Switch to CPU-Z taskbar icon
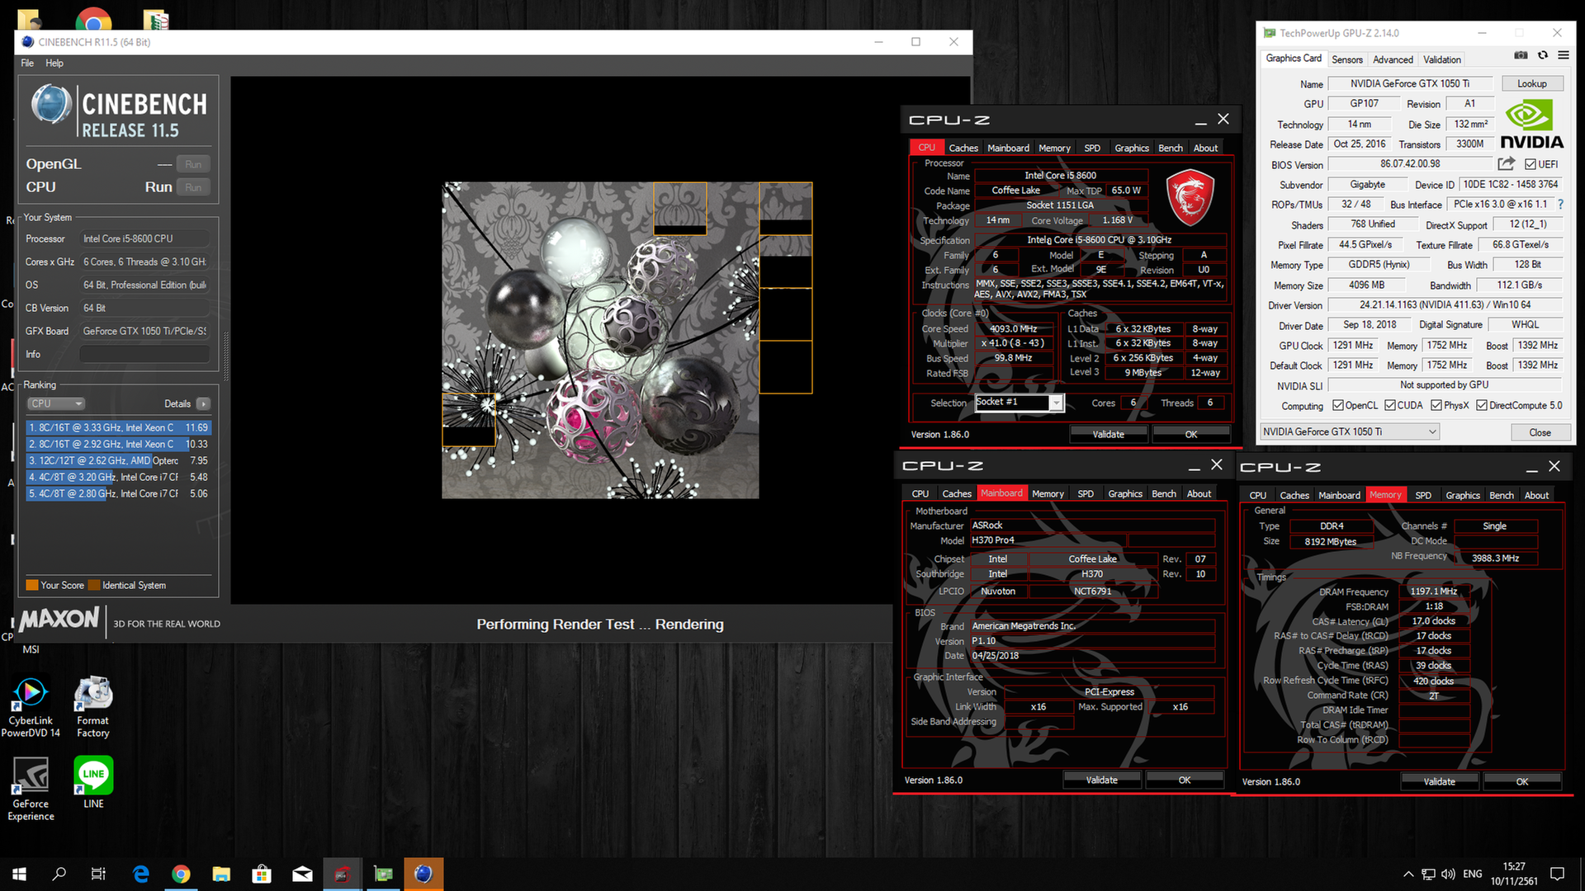Screen dimensions: 1585x891 tap(343, 874)
